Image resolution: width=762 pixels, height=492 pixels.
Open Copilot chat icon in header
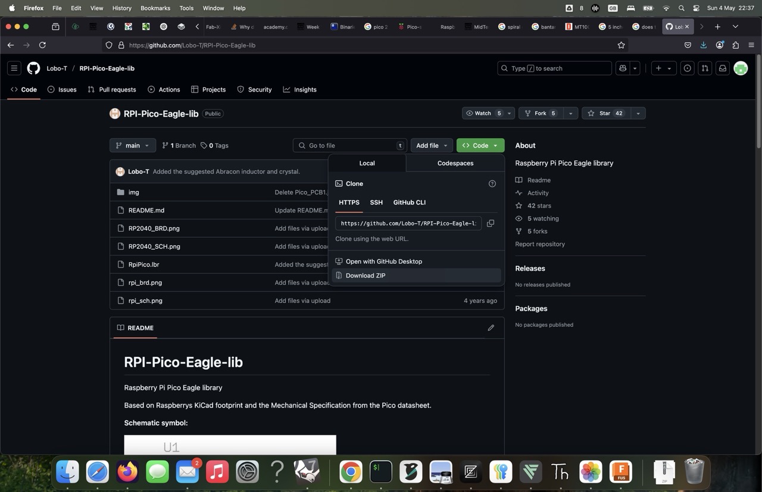point(623,68)
